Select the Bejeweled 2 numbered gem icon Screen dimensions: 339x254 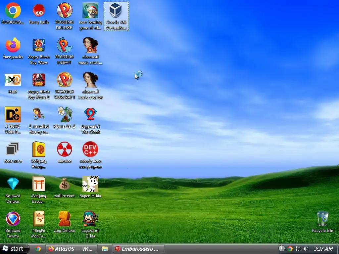[x=90, y=114]
